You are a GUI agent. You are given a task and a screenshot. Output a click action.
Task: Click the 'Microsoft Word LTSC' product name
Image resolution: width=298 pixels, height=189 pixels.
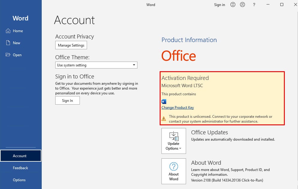(182, 86)
